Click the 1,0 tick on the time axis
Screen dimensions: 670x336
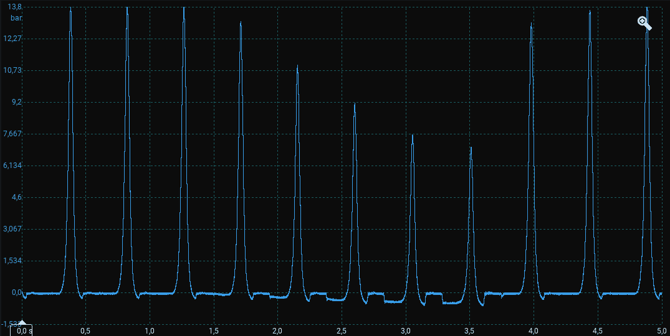[150, 330]
